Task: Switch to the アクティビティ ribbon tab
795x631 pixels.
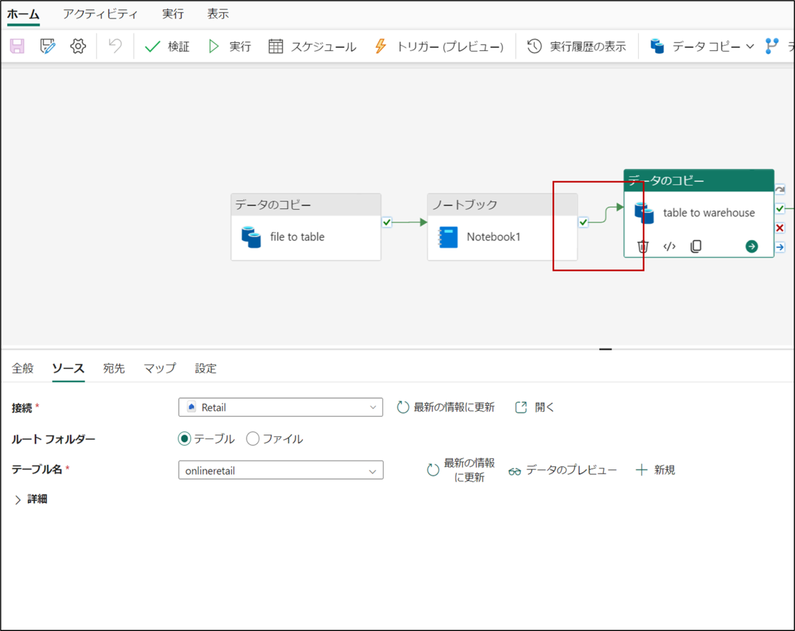Action: click(101, 14)
